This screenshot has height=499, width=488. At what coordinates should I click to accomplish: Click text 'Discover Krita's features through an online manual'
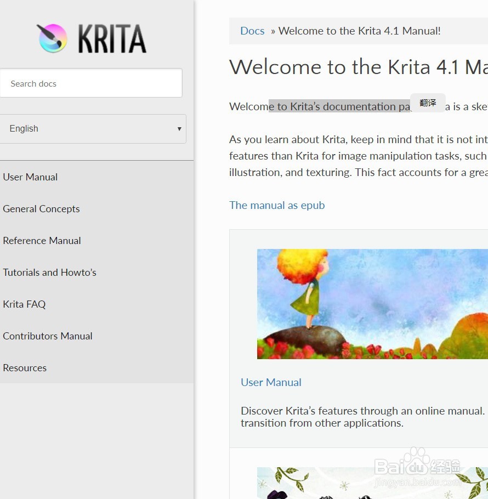[x=362, y=411]
